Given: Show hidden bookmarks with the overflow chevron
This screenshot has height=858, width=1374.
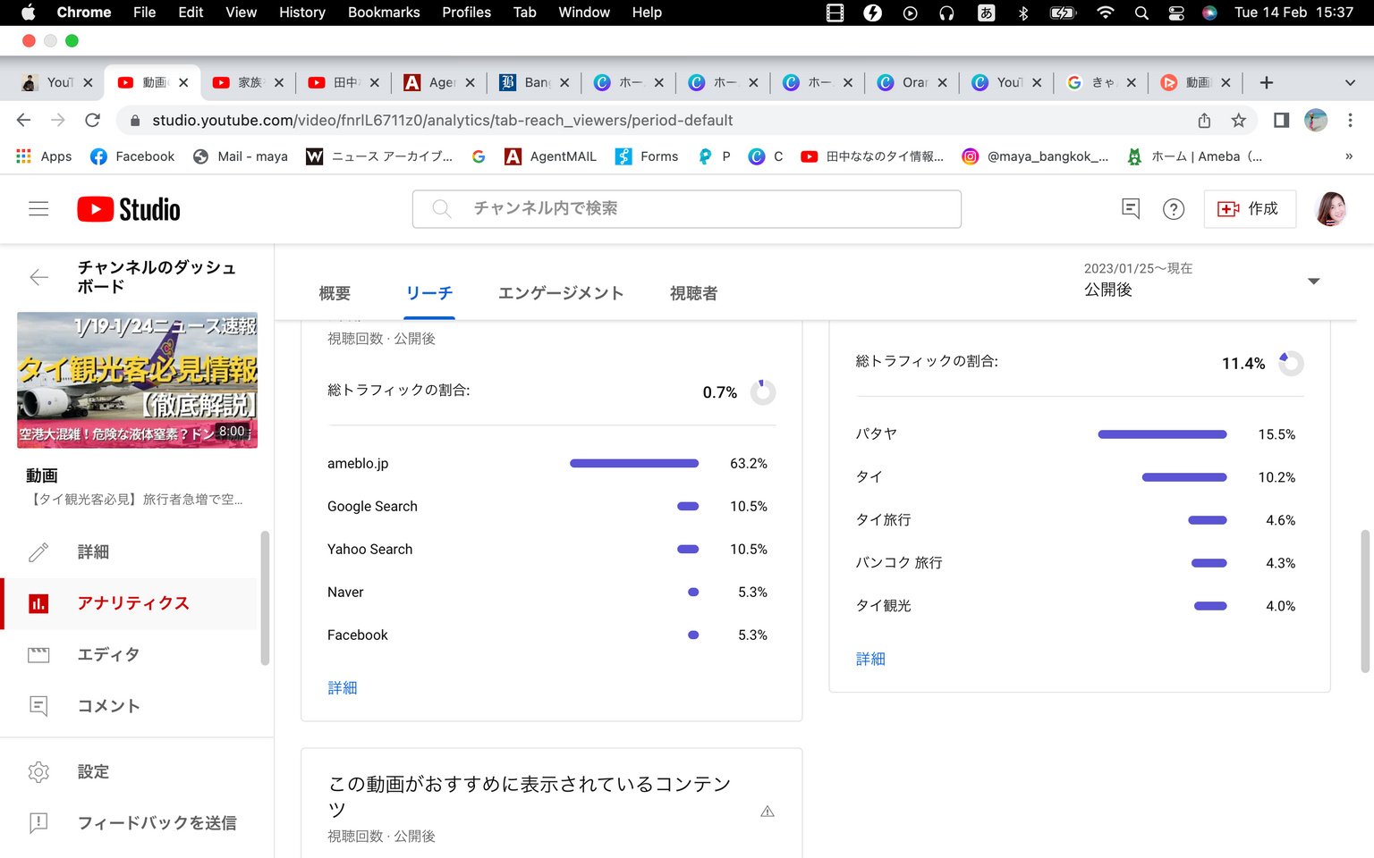Looking at the screenshot, I should pos(1348,156).
